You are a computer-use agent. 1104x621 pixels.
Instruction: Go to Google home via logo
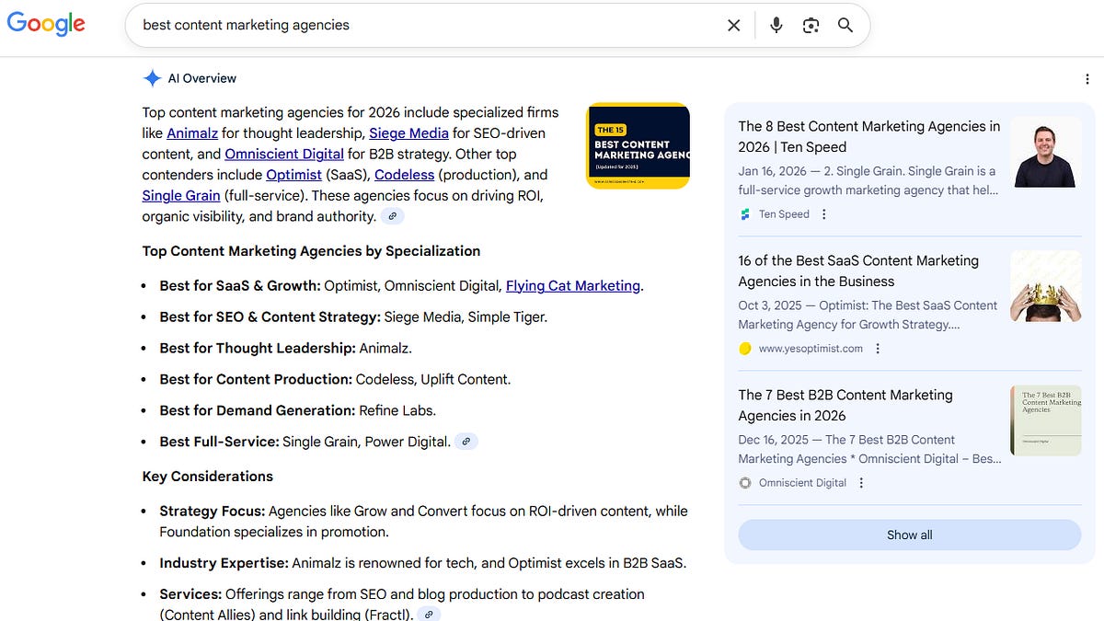(46, 25)
